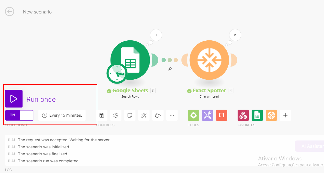Click module number 3 badge
The height and width of the screenshot is (173, 324).
153,90
